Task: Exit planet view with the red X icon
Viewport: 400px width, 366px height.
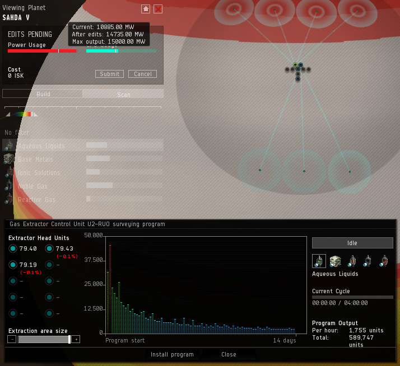Action: coord(158,9)
